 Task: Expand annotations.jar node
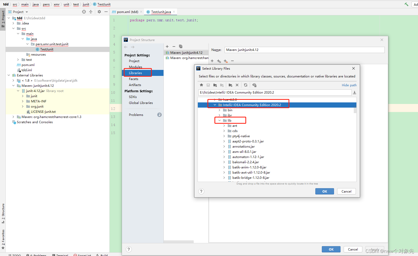[x=224, y=146]
